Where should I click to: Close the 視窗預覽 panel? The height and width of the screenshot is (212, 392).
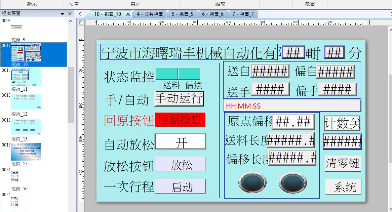click(x=70, y=14)
